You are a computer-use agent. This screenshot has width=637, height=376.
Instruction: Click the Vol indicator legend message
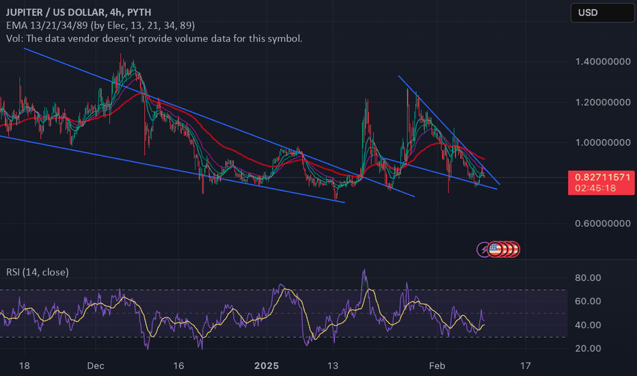[x=153, y=39]
